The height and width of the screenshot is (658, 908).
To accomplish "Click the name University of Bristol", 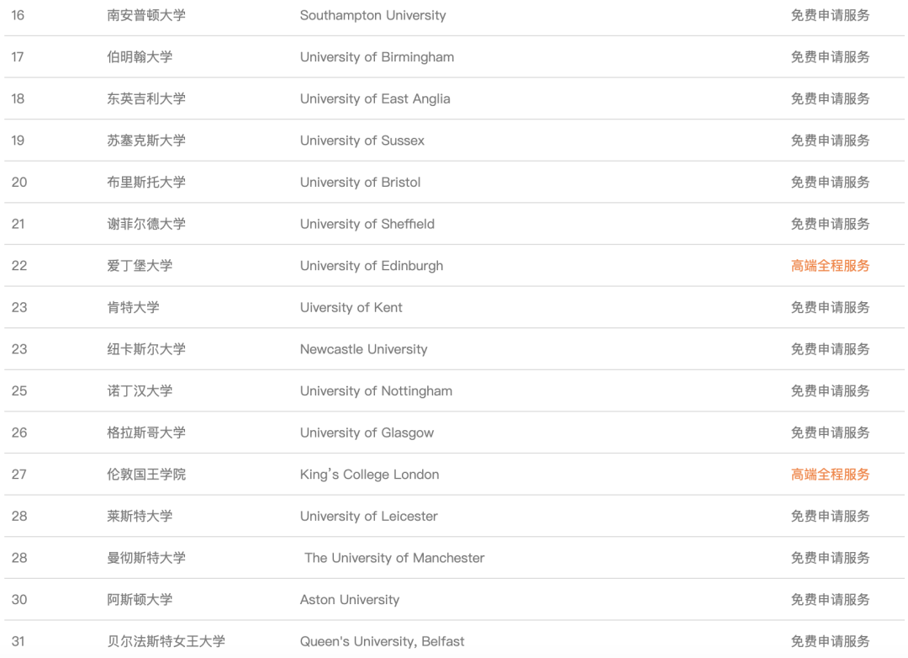I will [x=360, y=183].
